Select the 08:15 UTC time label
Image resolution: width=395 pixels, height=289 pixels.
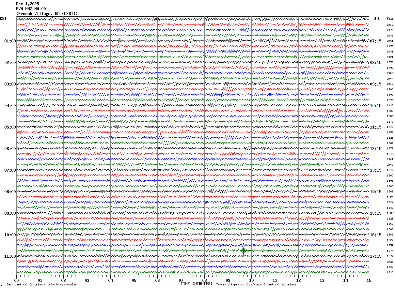pos(376,63)
